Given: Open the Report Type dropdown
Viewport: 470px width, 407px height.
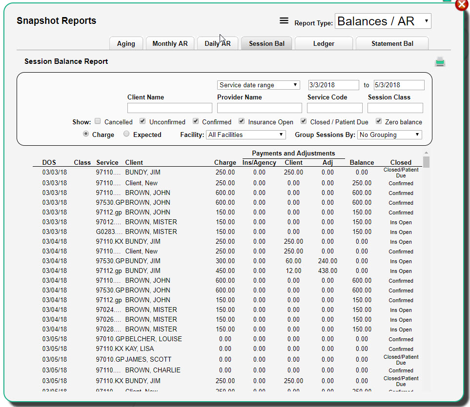Looking at the screenshot, I should coord(383,21).
